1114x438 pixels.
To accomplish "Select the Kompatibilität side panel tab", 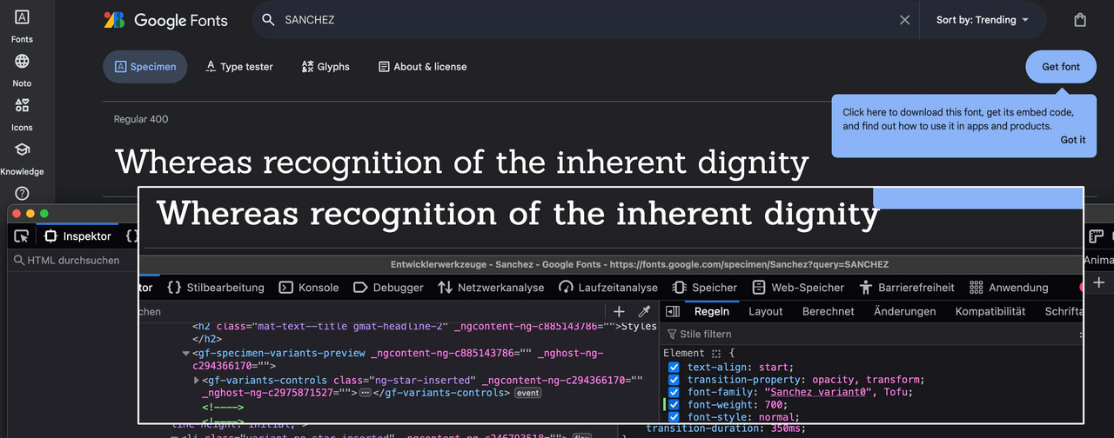I will (990, 311).
